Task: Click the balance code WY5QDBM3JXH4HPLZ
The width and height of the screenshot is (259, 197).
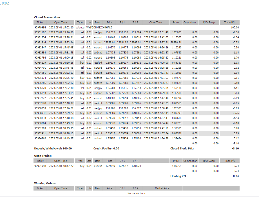Action: tap(99, 27)
